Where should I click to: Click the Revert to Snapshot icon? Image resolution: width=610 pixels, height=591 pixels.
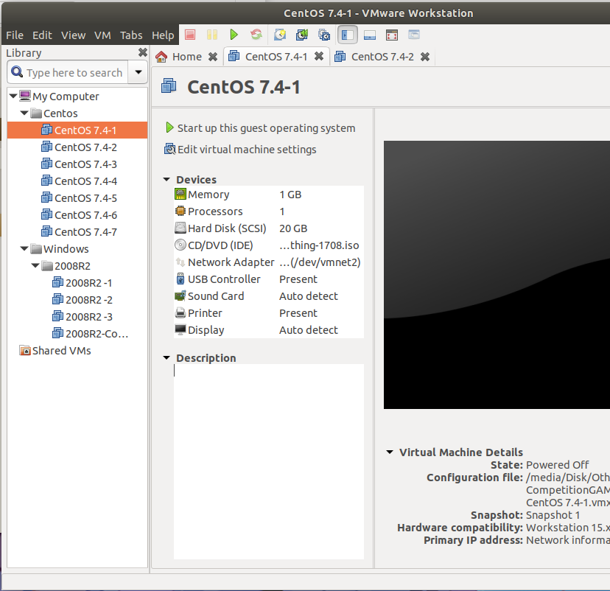click(302, 35)
